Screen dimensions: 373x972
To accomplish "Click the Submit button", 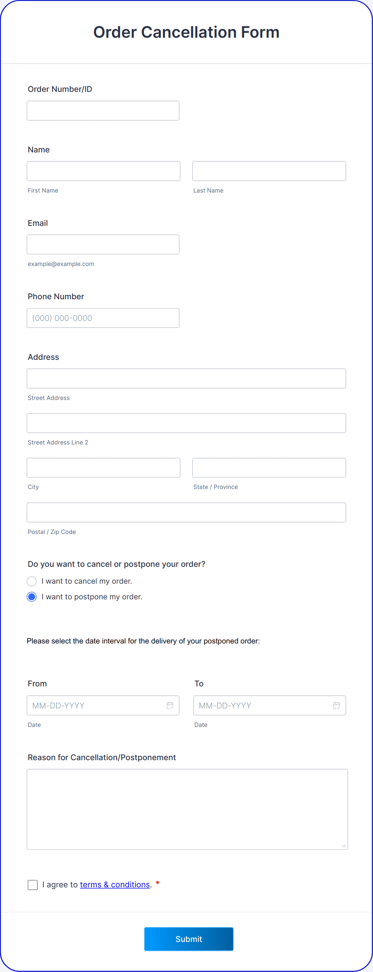I will [189, 939].
